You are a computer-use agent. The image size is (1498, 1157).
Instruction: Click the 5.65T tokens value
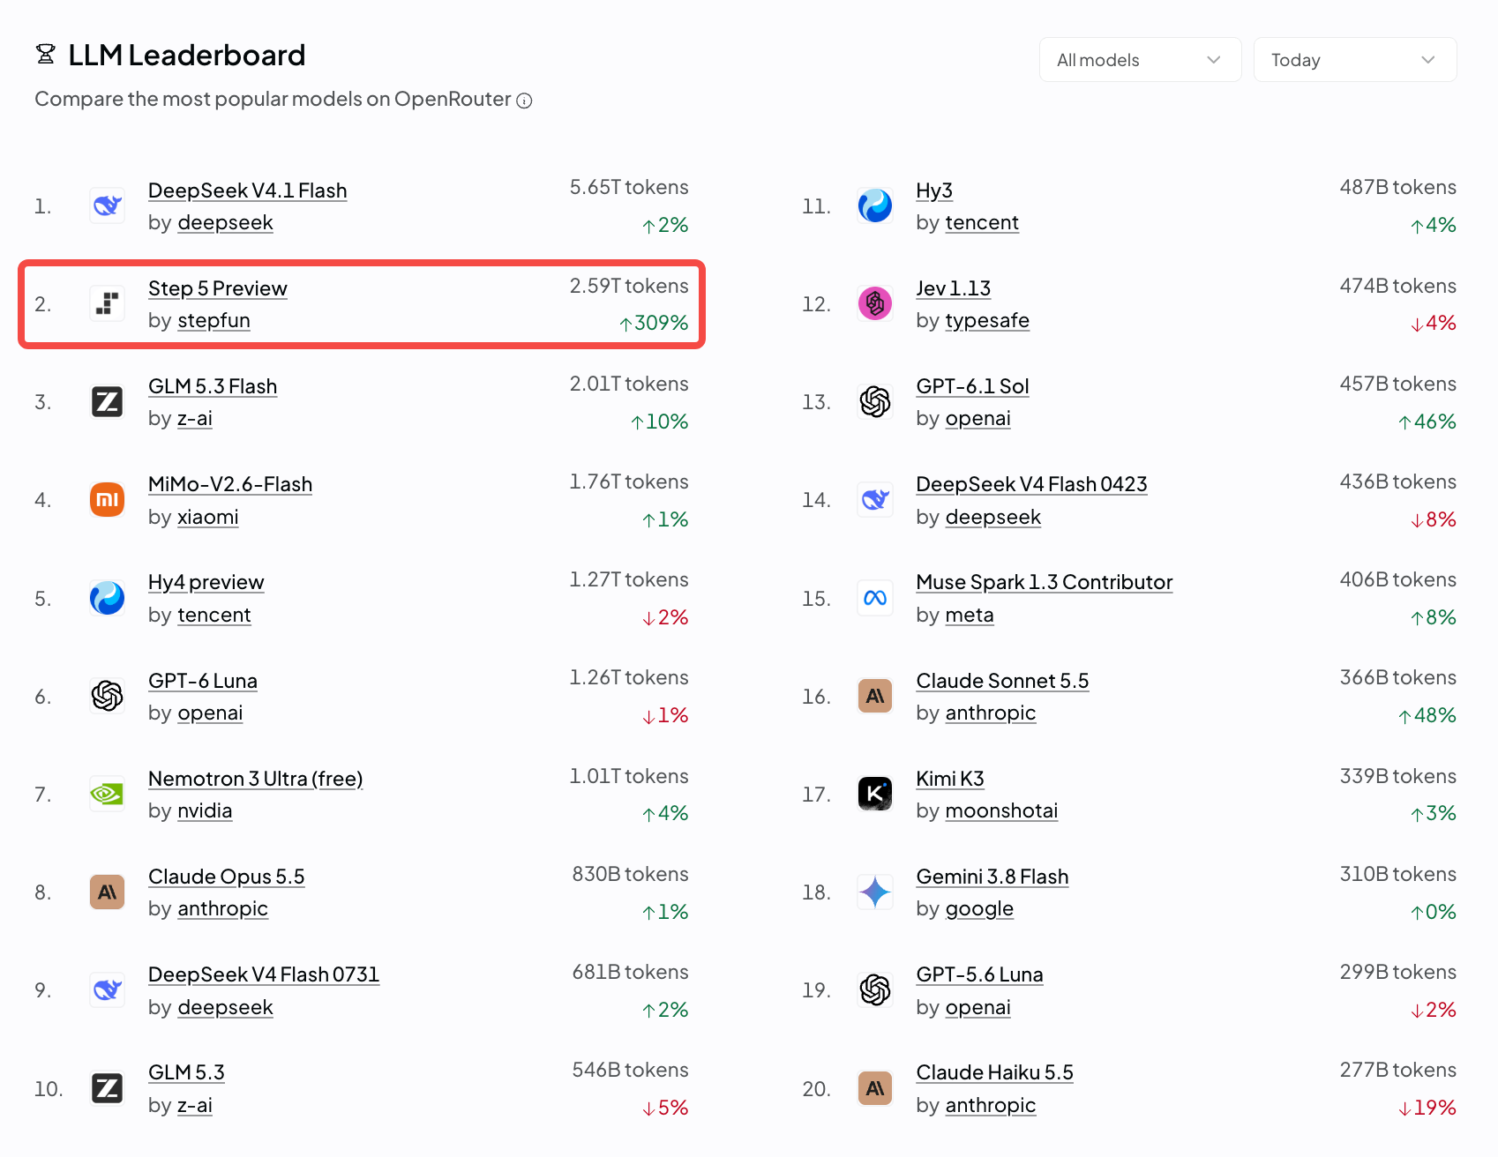coord(629,187)
